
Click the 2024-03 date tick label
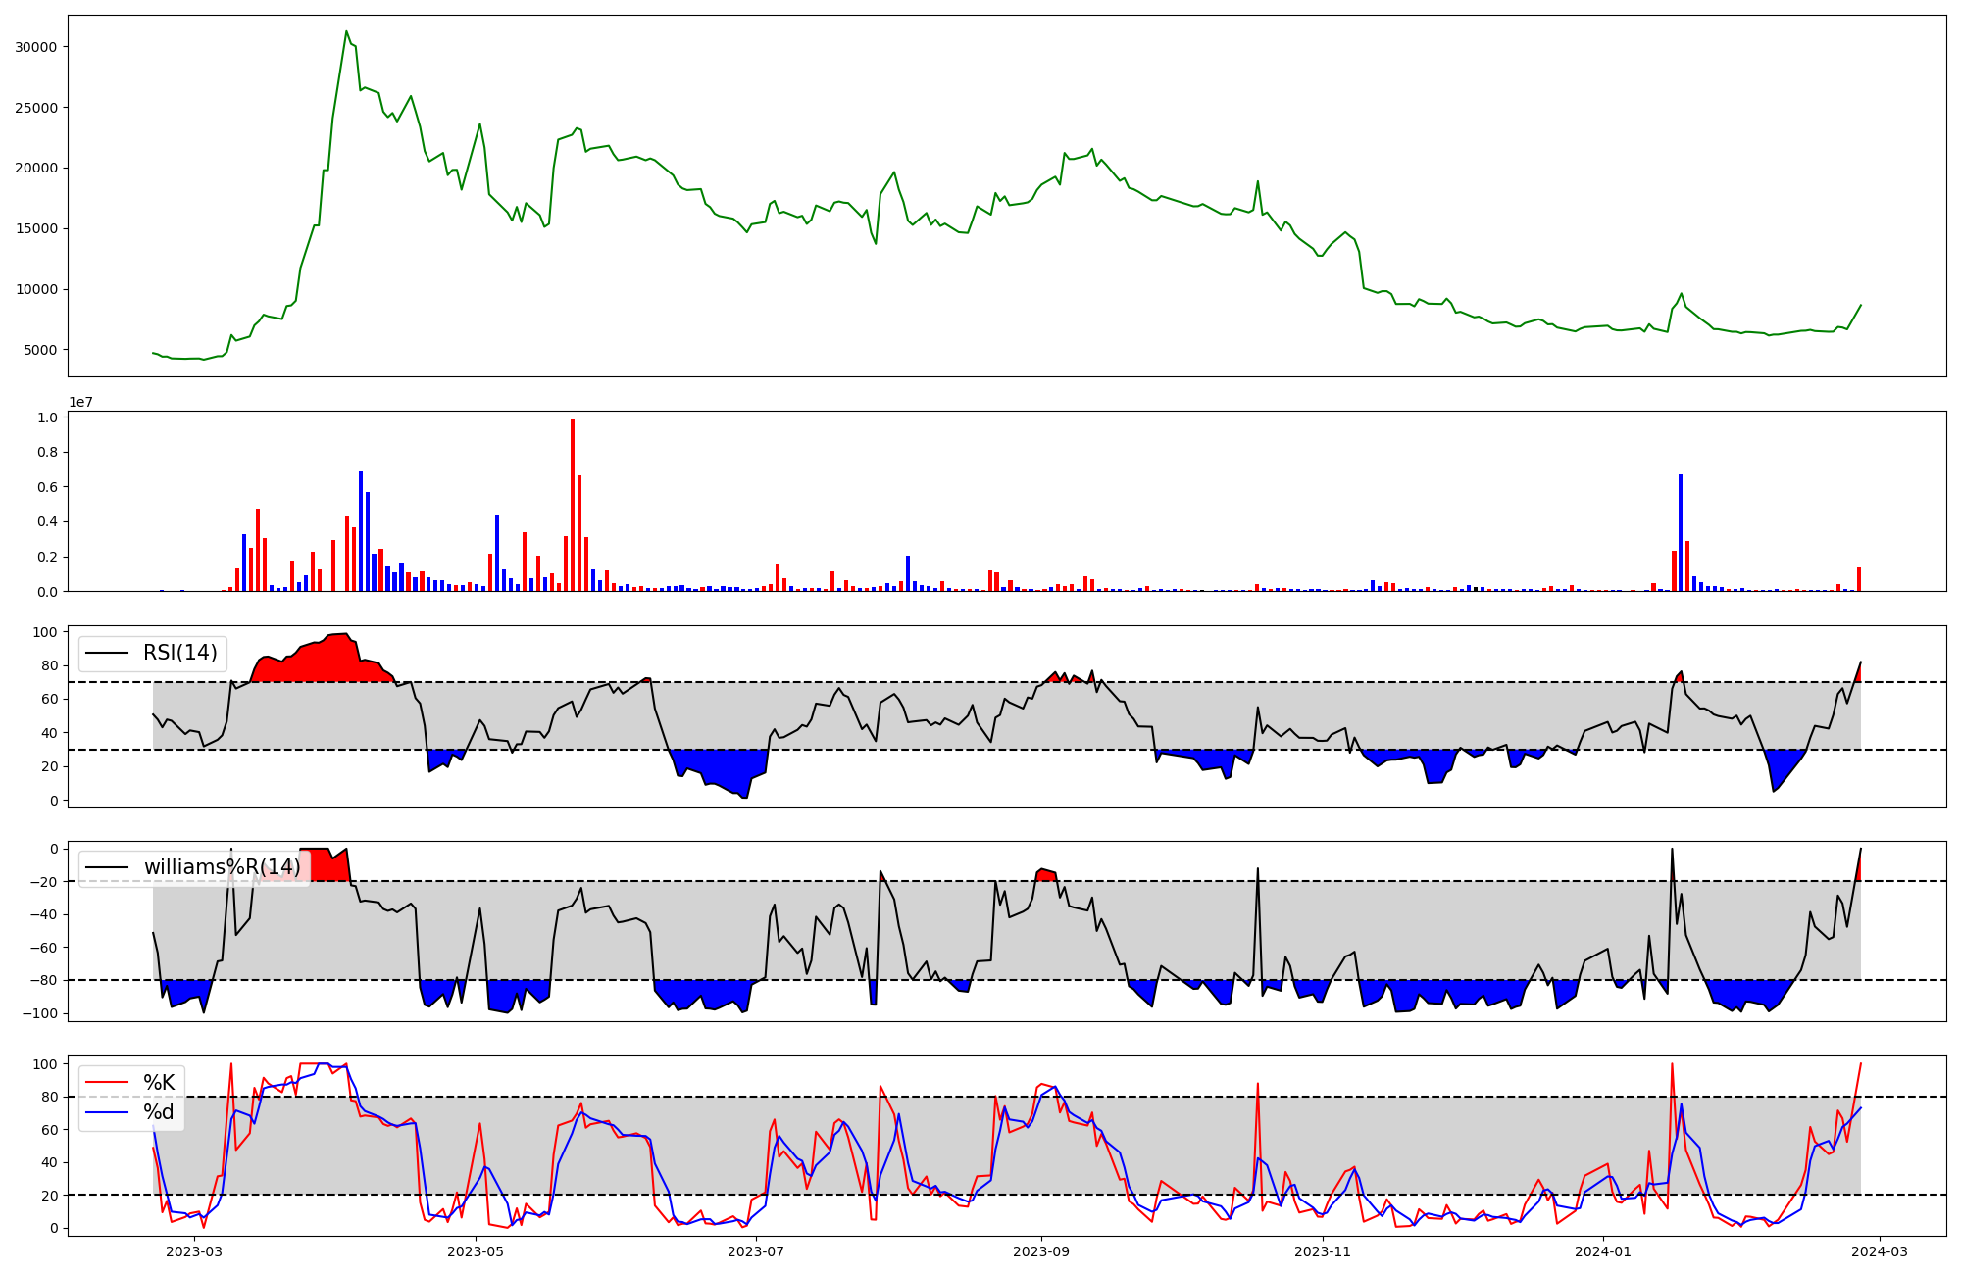pyautogui.click(x=1879, y=1251)
